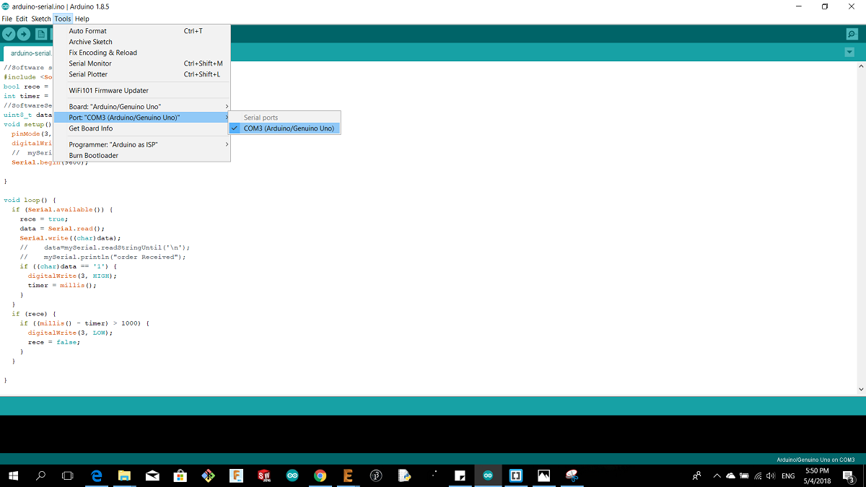866x487 pixels.
Task: Open volume speaker tray icon
Action: [770, 475]
